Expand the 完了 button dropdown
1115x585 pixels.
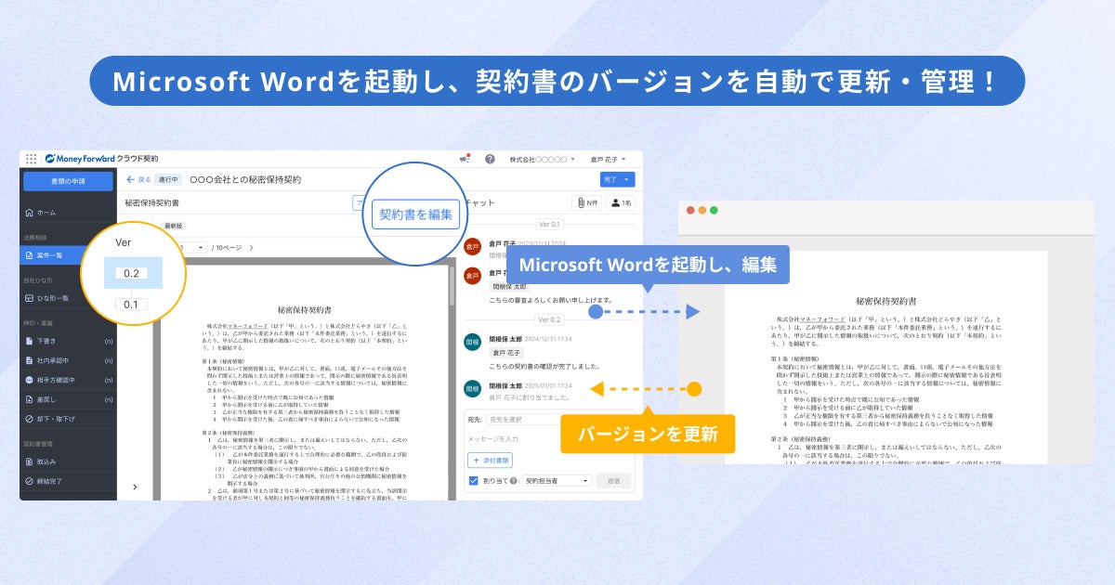(628, 179)
